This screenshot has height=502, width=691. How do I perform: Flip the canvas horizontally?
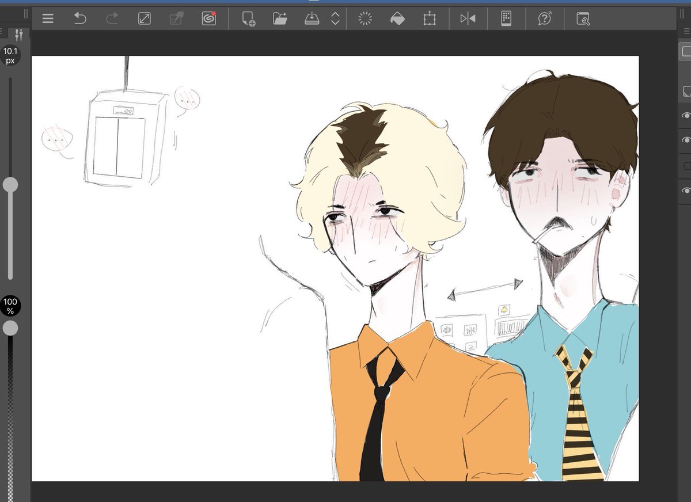pos(468,18)
